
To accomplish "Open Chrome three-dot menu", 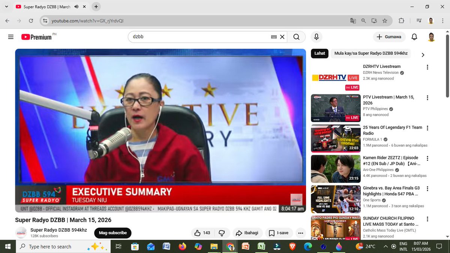I will [x=443, y=21].
